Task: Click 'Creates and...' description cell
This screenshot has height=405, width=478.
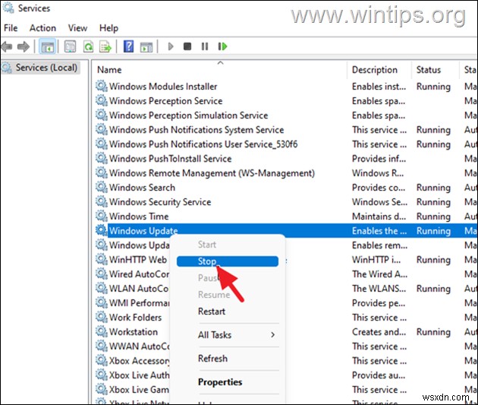Action: pyautogui.click(x=379, y=332)
